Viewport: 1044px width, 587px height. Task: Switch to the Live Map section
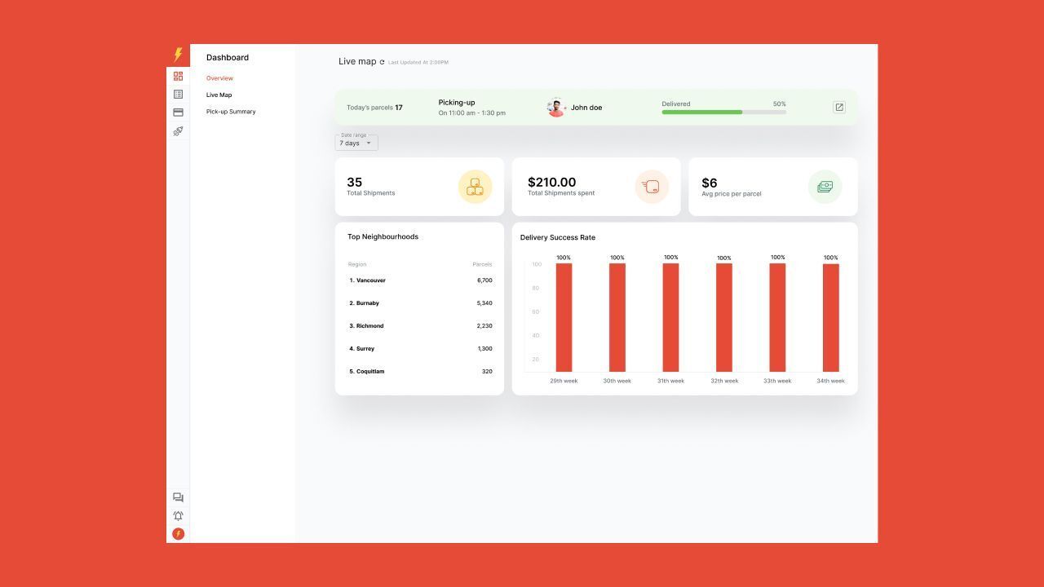pos(219,95)
